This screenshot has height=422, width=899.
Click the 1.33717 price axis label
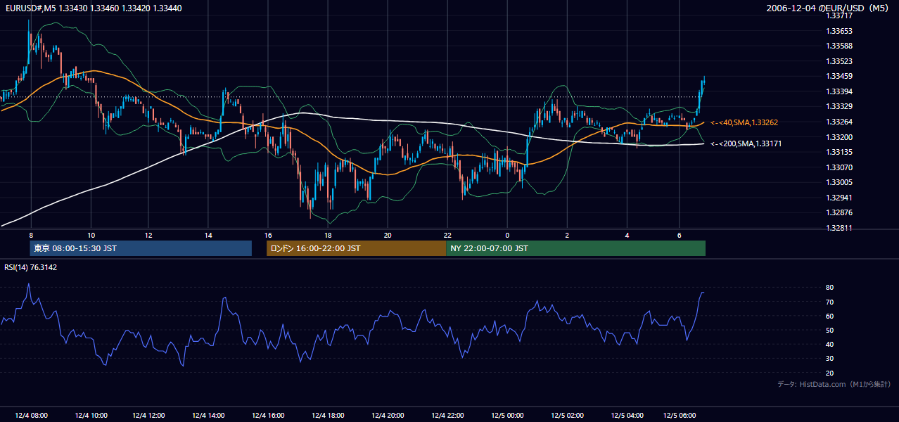coord(839,15)
